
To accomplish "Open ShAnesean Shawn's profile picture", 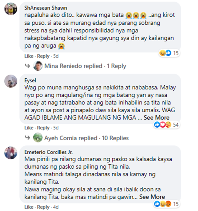I will (x=11, y=9).
